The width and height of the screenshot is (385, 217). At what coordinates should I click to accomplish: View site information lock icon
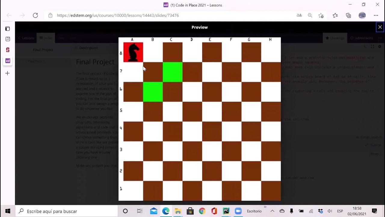(x=50, y=15)
